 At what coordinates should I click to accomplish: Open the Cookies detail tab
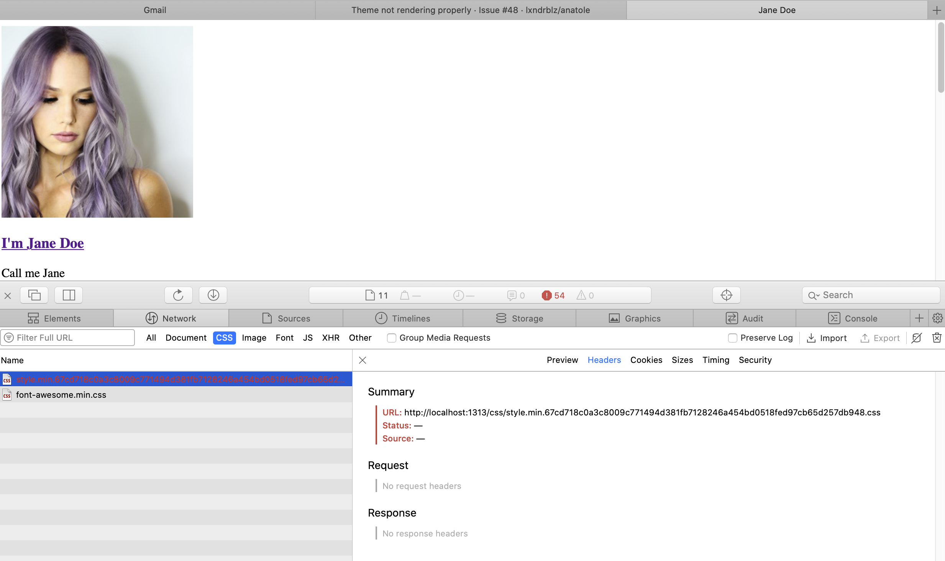coord(646,360)
